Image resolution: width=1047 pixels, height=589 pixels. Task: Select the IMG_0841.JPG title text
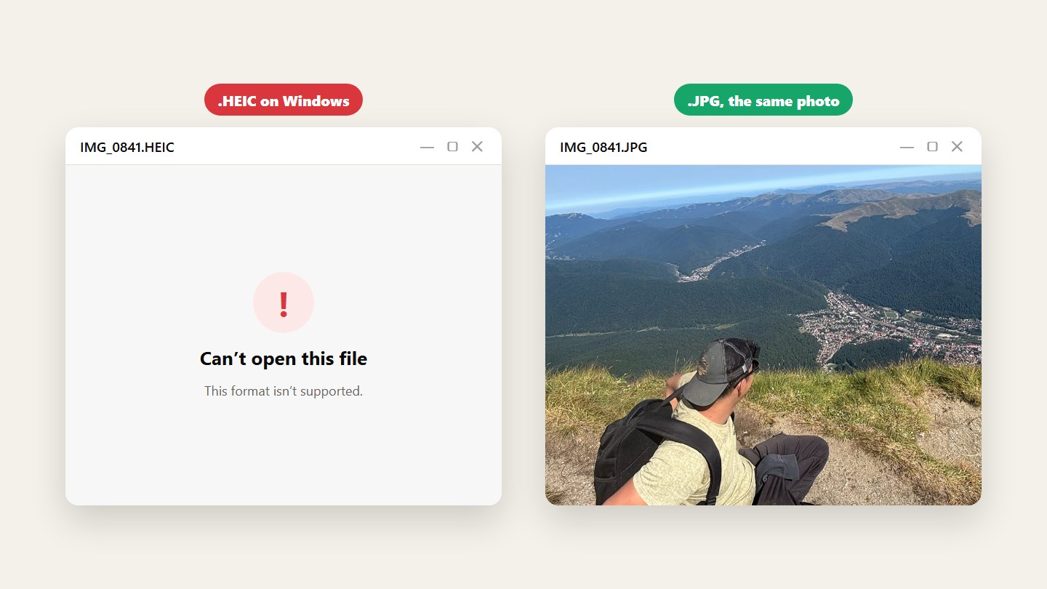(603, 148)
